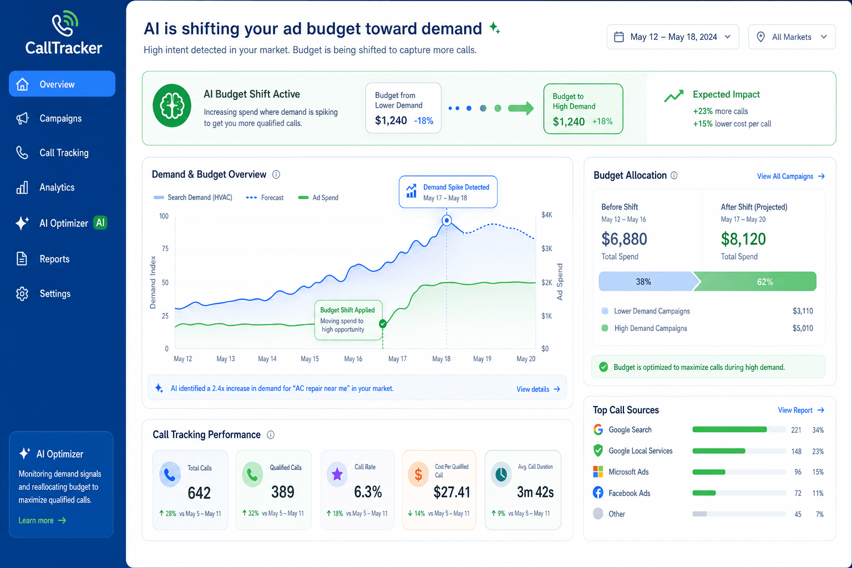Go to the Overview menu item
Image resolution: width=852 pixels, height=568 pixels.
[x=62, y=84]
